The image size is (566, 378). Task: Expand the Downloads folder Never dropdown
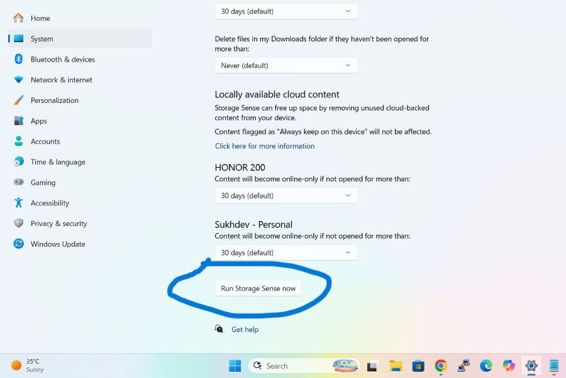click(286, 65)
